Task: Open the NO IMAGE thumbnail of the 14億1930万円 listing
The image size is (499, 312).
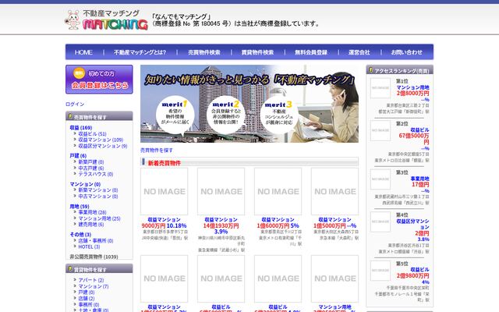Action: click(x=221, y=191)
